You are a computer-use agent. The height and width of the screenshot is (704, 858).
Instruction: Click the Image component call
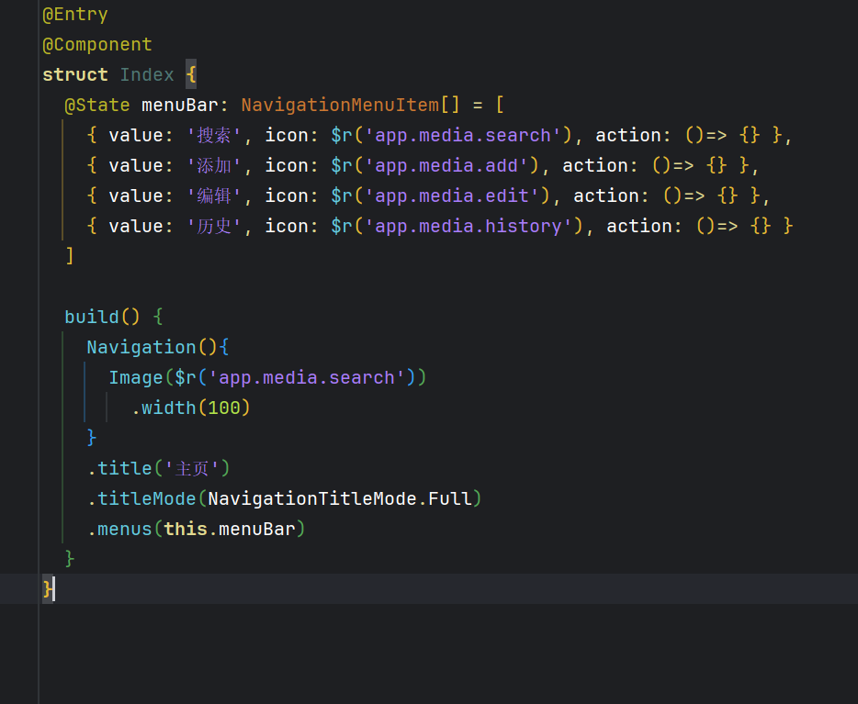[136, 377]
